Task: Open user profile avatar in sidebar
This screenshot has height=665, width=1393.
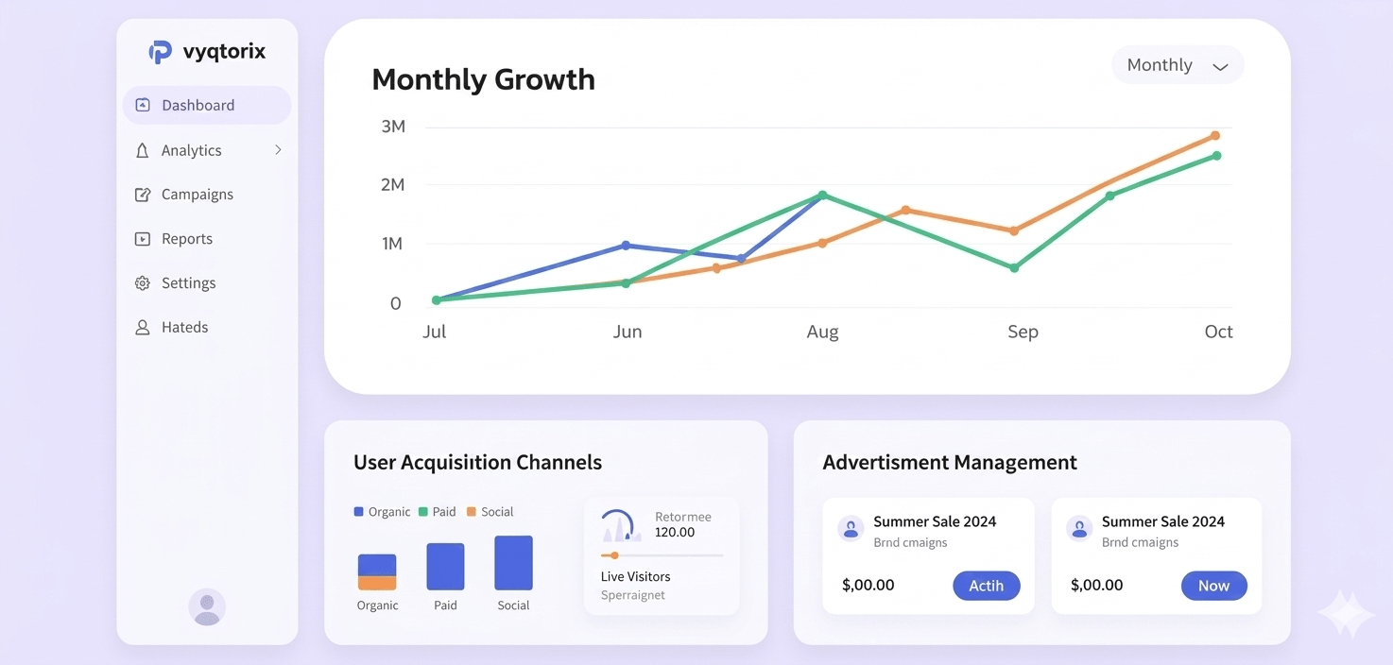Action: [x=207, y=607]
